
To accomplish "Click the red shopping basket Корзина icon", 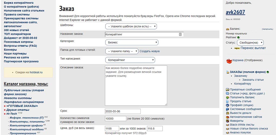I will [x=229, y=61].
